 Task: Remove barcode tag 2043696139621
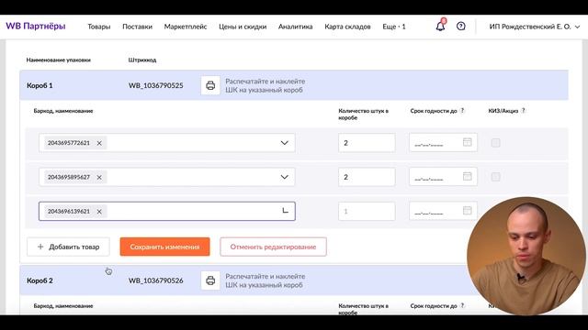pos(99,212)
